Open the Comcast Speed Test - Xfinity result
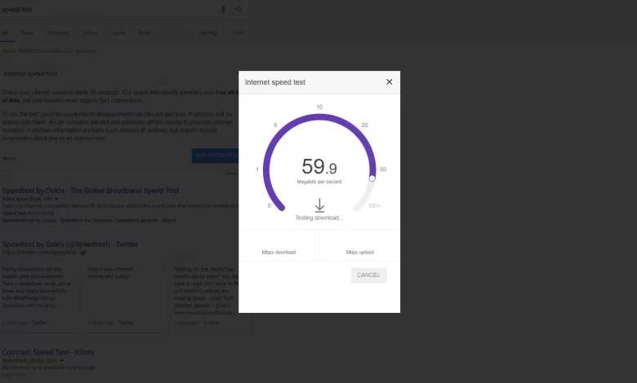637x383 pixels. coord(48,352)
